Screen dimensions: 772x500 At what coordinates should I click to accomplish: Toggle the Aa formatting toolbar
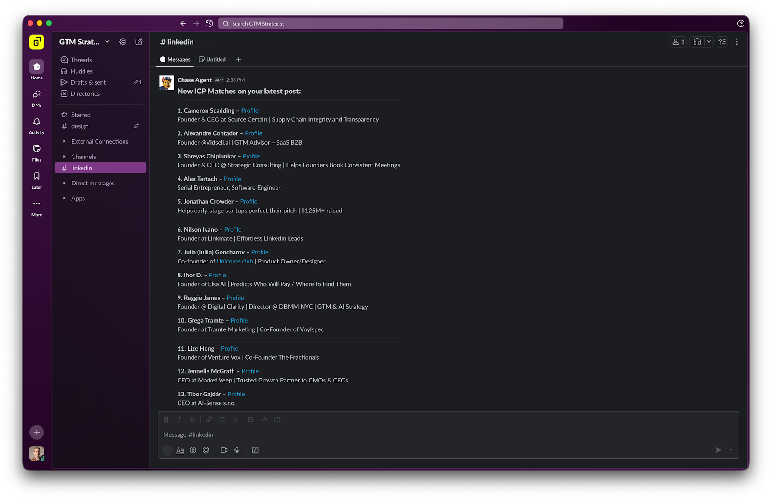180,450
